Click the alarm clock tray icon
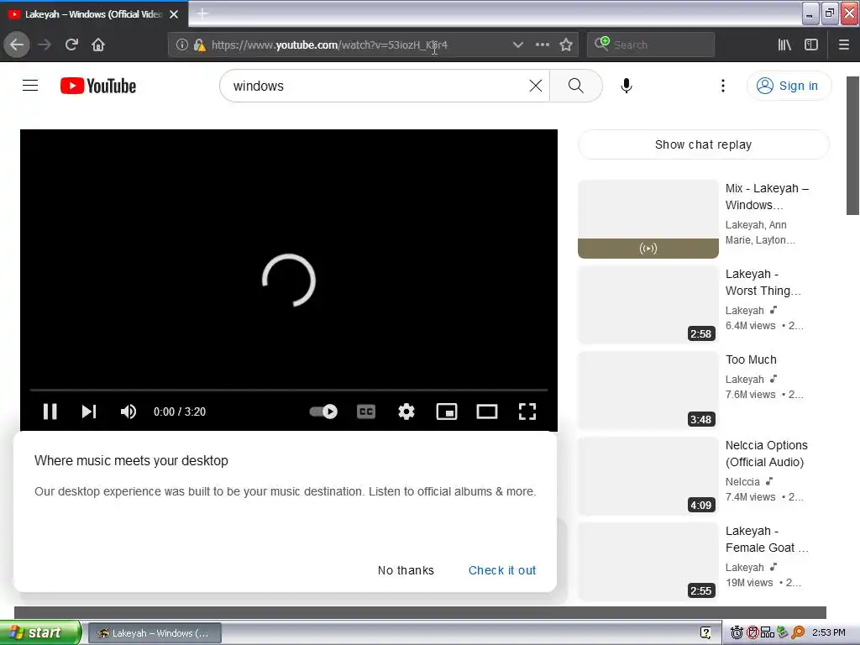 point(737,632)
